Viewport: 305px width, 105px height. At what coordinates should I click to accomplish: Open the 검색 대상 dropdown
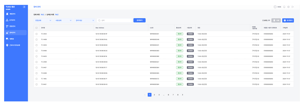pos(85,20)
